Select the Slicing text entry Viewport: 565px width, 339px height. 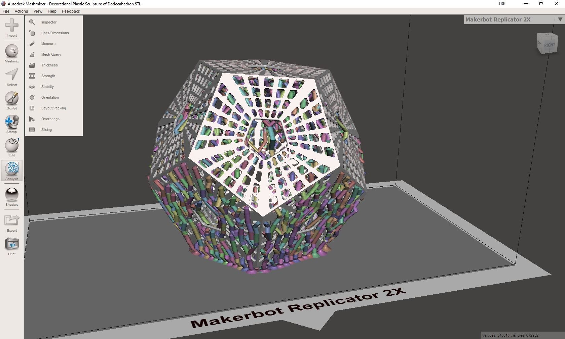point(46,130)
